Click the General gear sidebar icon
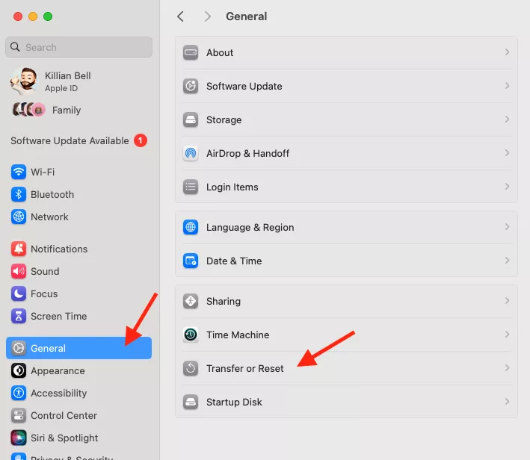 pos(19,348)
